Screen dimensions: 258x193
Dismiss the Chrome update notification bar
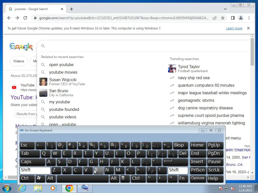point(248,28)
